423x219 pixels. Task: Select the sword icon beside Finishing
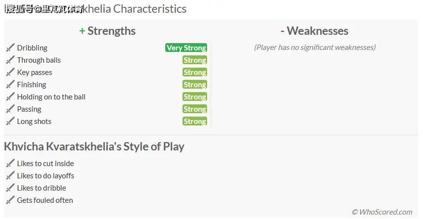click(x=10, y=85)
